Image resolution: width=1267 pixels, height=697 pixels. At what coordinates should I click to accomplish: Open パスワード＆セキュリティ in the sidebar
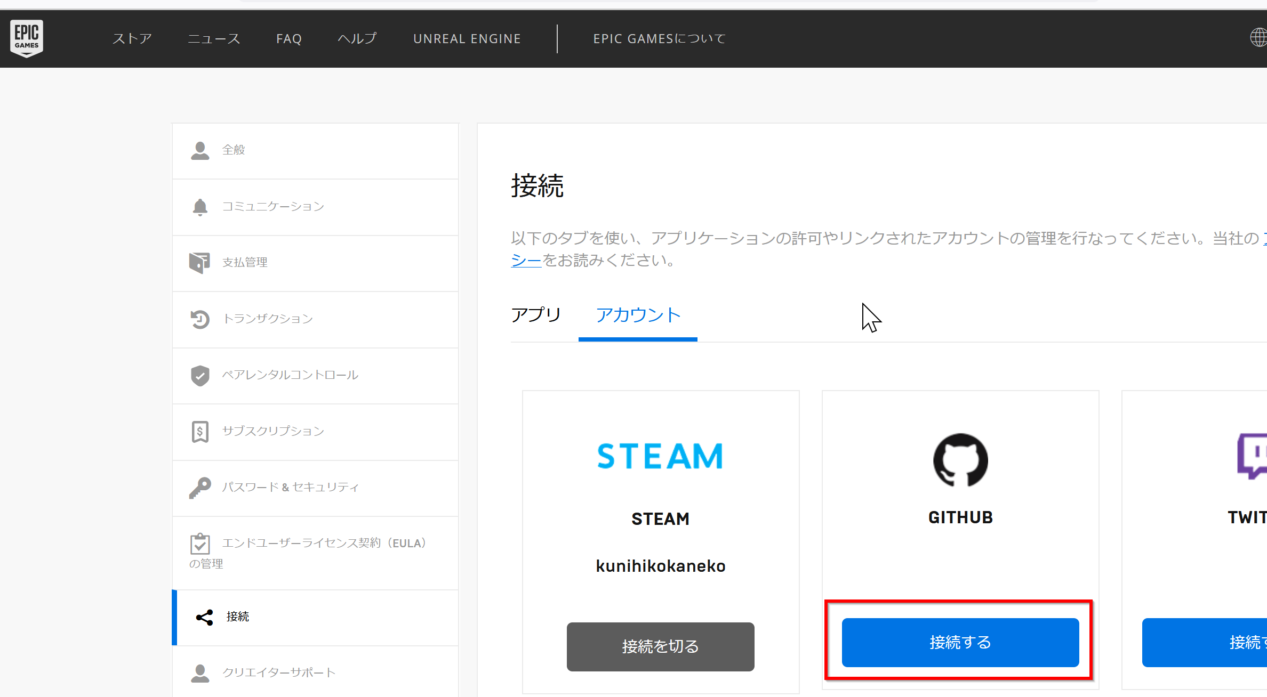click(315, 488)
